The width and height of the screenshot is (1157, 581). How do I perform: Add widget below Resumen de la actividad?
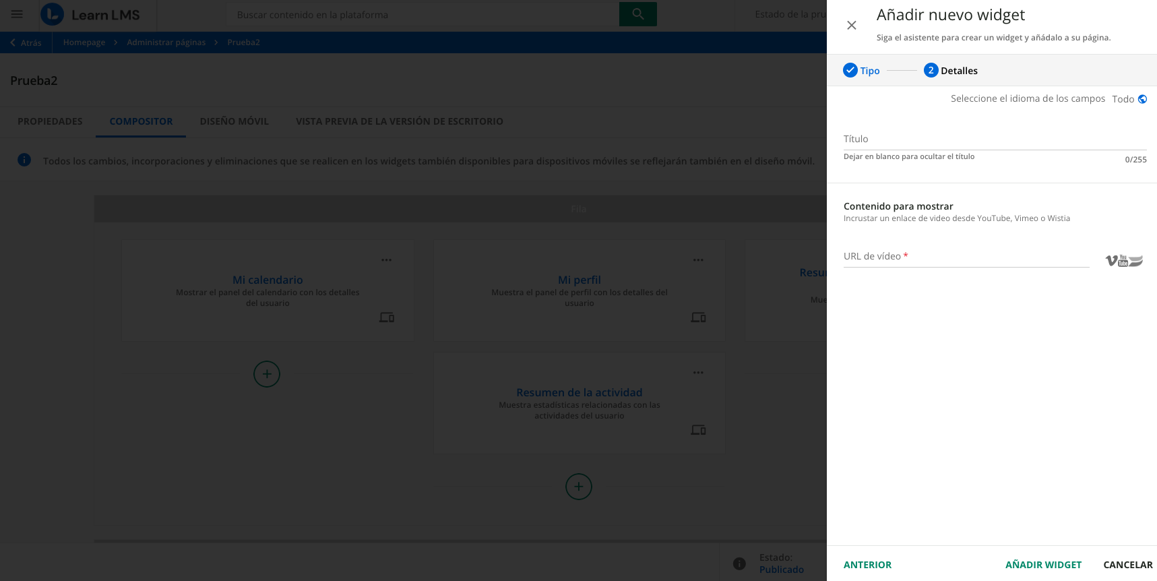point(579,487)
